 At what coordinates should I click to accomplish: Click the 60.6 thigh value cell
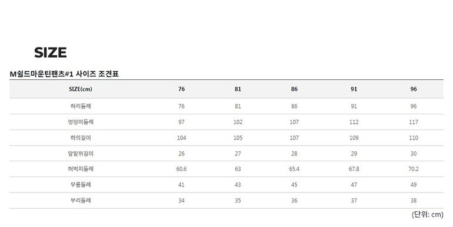coord(181,169)
